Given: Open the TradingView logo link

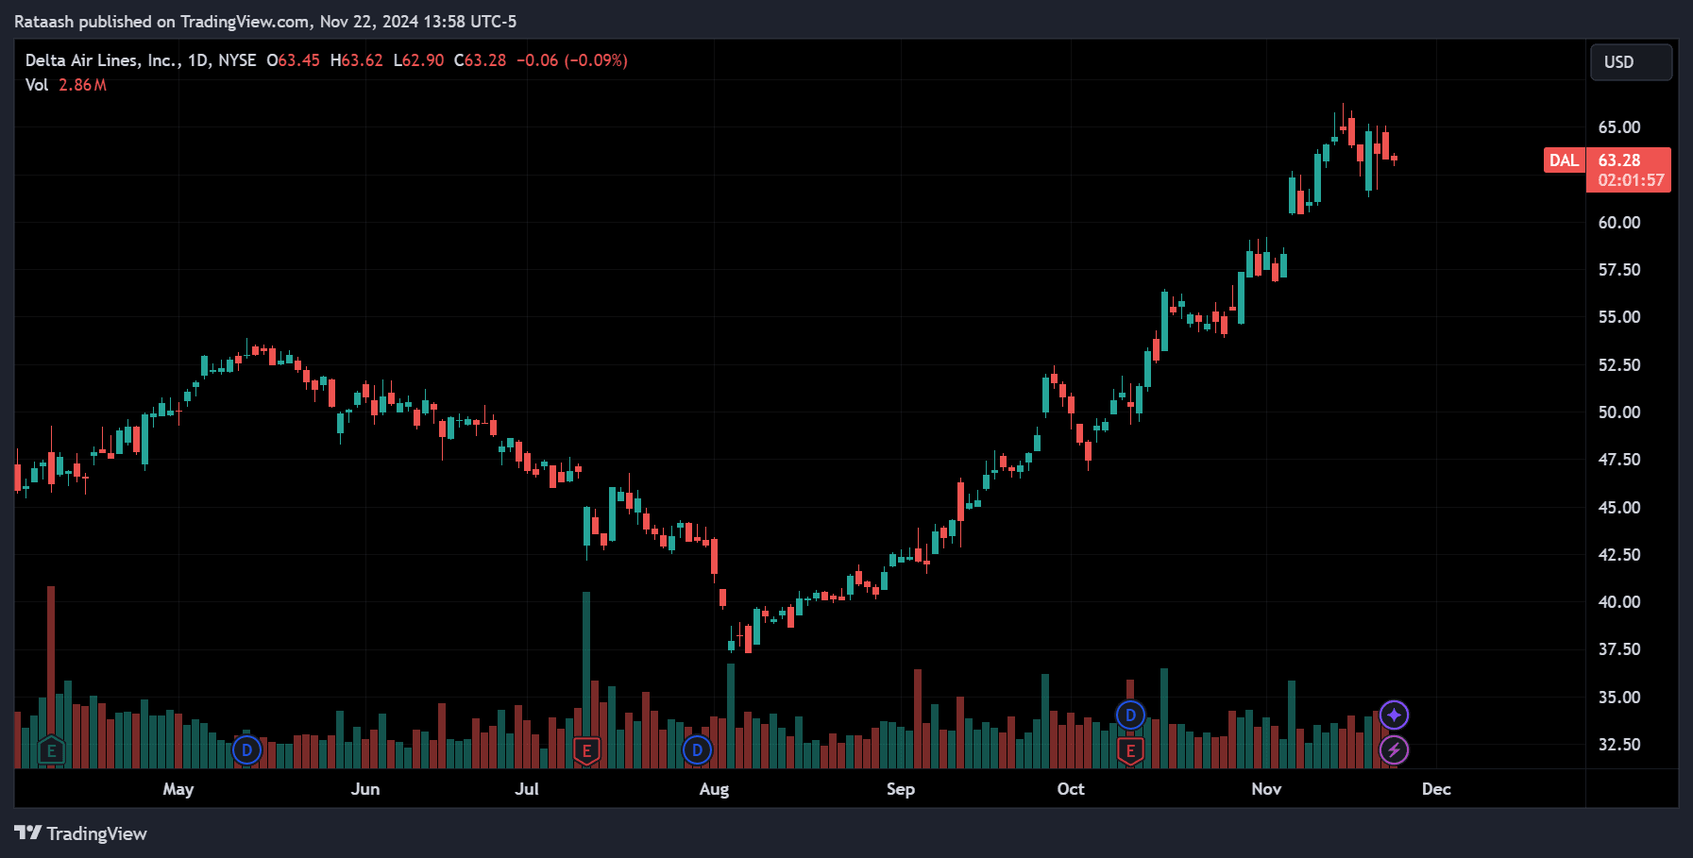Looking at the screenshot, I should click(80, 833).
